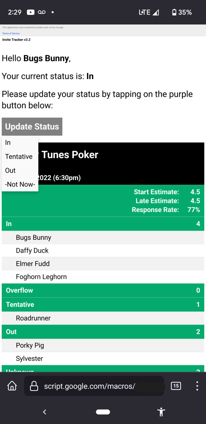The width and height of the screenshot is (206, 424).
Task: Tap the Android home pill
Action: pyautogui.click(x=103, y=412)
